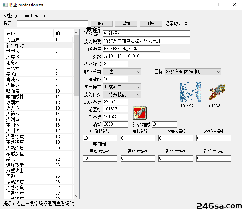Select the 针针相对 row
This screenshot has height=209, width=242.
click(x=38, y=45)
